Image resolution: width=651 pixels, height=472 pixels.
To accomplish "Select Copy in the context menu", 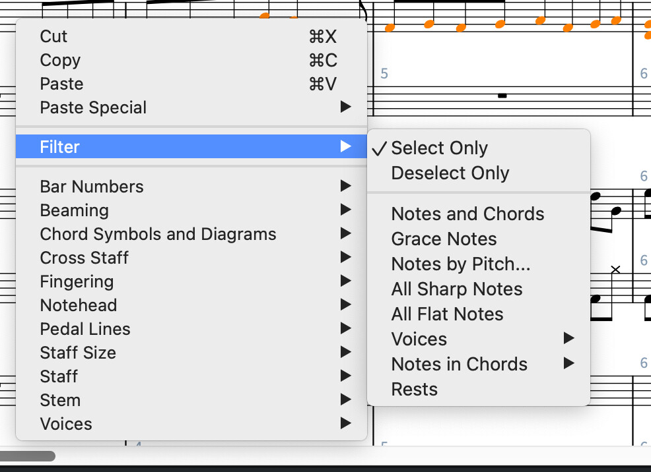I will click(x=60, y=60).
